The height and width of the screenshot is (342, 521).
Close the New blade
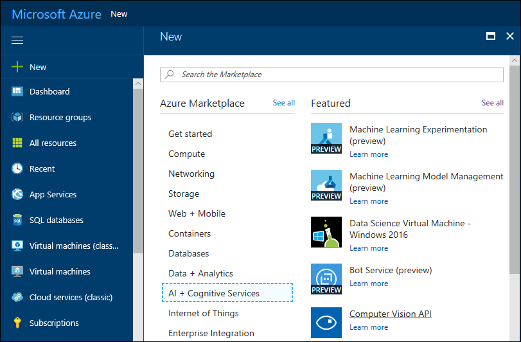[x=510, y=36]
